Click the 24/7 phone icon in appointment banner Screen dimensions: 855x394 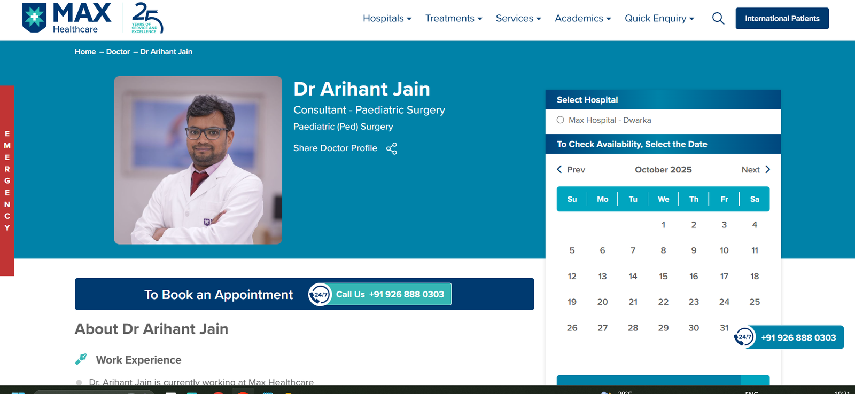tap(320, 294)
